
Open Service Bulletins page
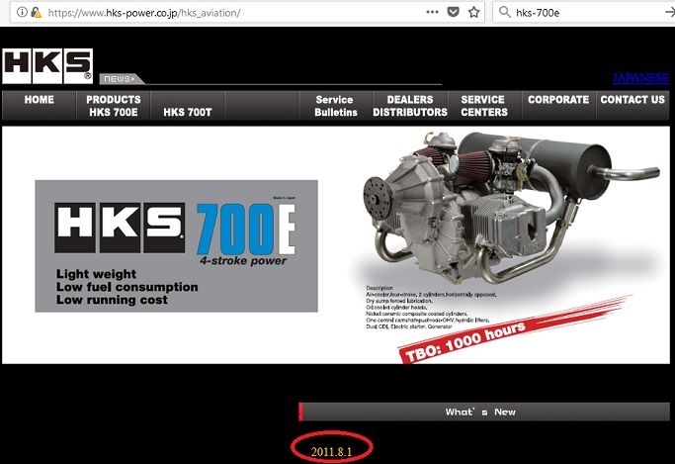(335, 106)
